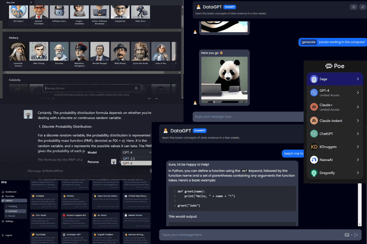Click the History row horizontal scrollbar
Screen dimensions: 367x244
click(91, 72)
